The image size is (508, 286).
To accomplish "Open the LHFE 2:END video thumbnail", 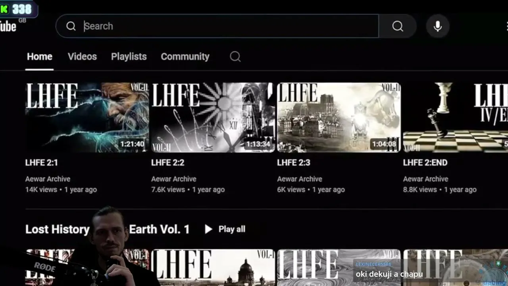I will click(x=456, y=118).
